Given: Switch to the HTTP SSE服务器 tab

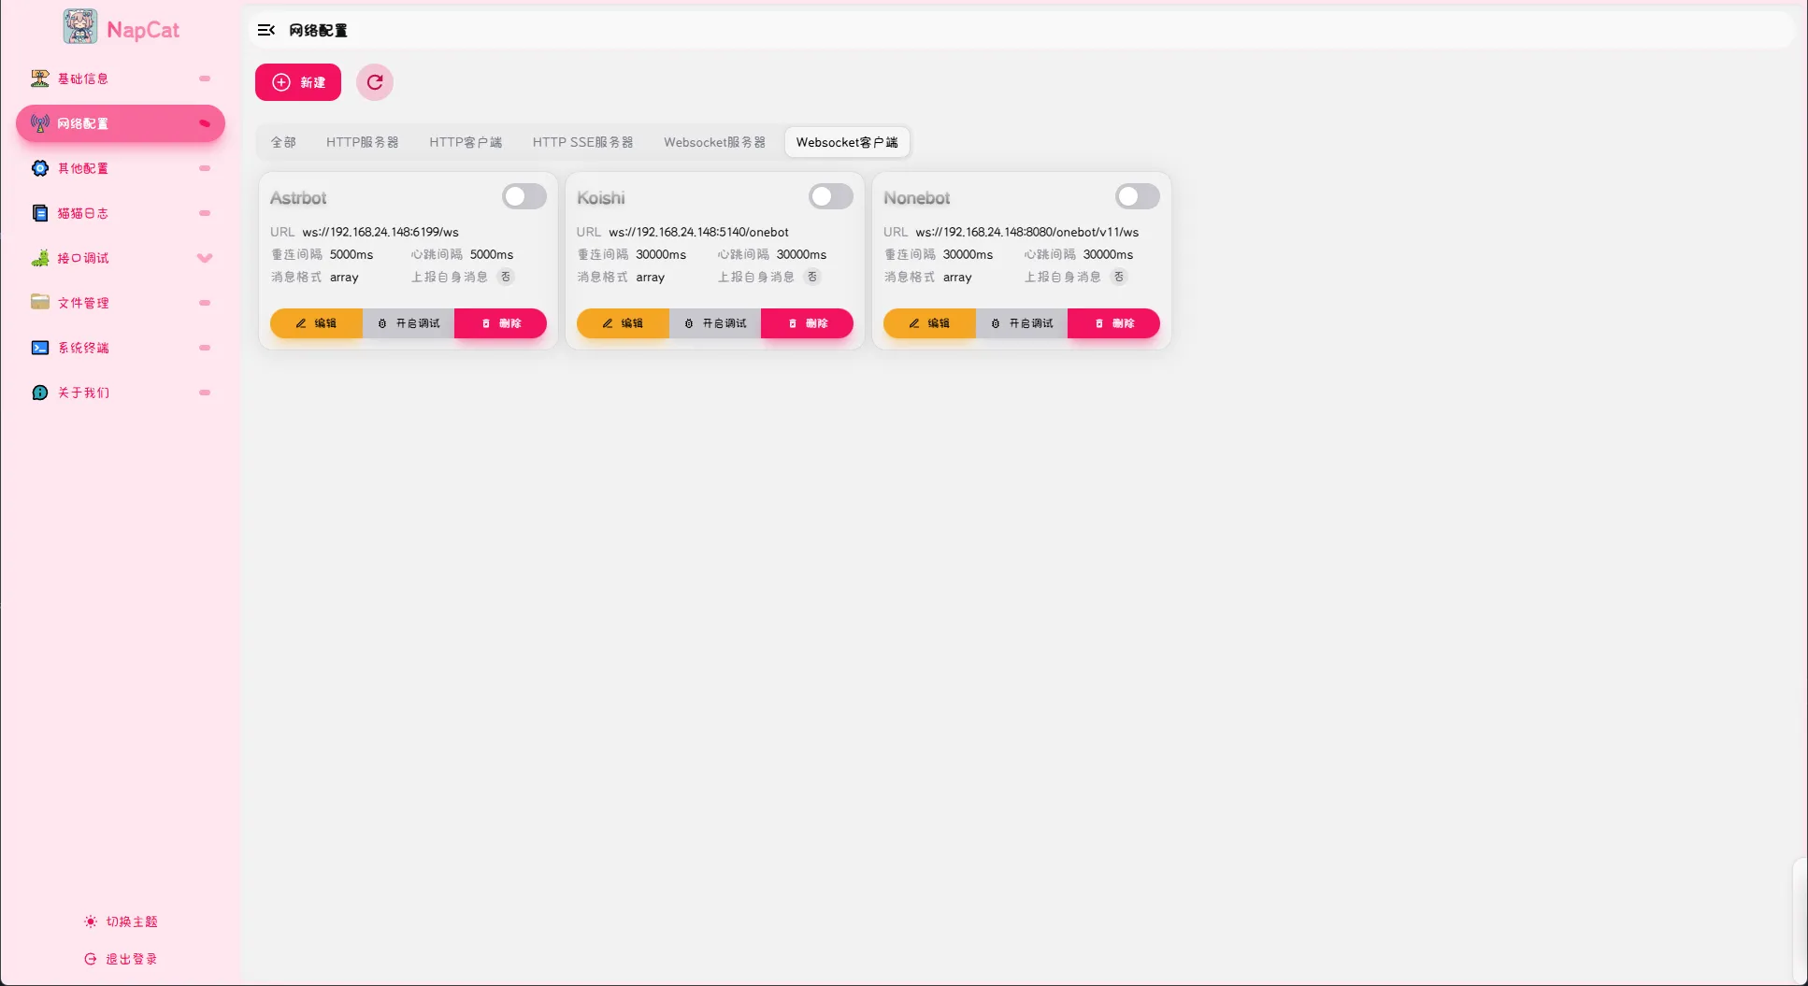Looking at the screenshot, I should pyautogui.click(x=583, y=142).
